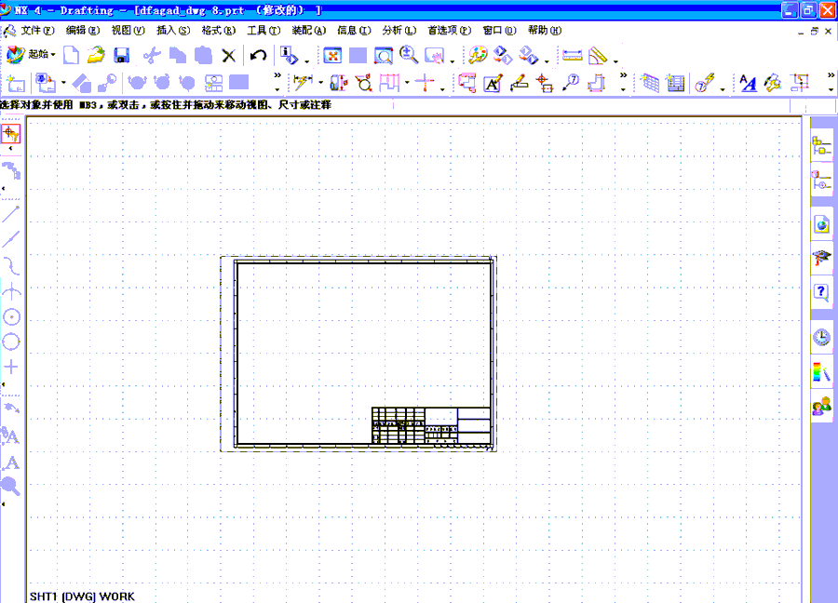
Task: Expand the Chain dimension dropdown arrow
Action: pyautogui.click(x=407, y=83)
